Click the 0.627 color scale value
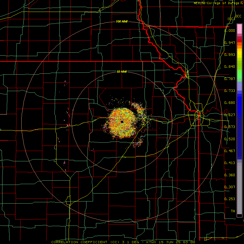The image size is (244, 244). tap(230, 115)
